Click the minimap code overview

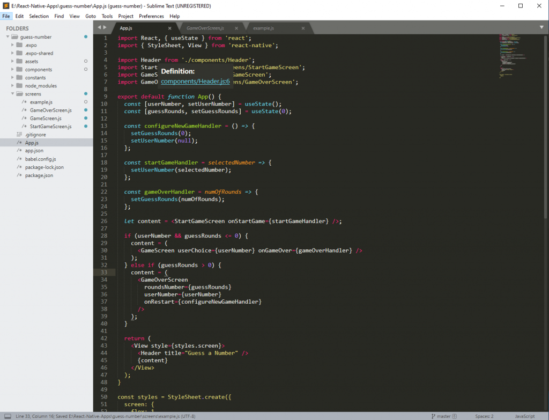tap(513, 56)
